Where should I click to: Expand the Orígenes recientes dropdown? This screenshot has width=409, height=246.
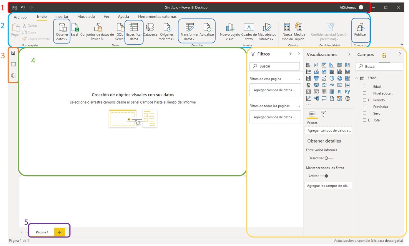(167, 32)
